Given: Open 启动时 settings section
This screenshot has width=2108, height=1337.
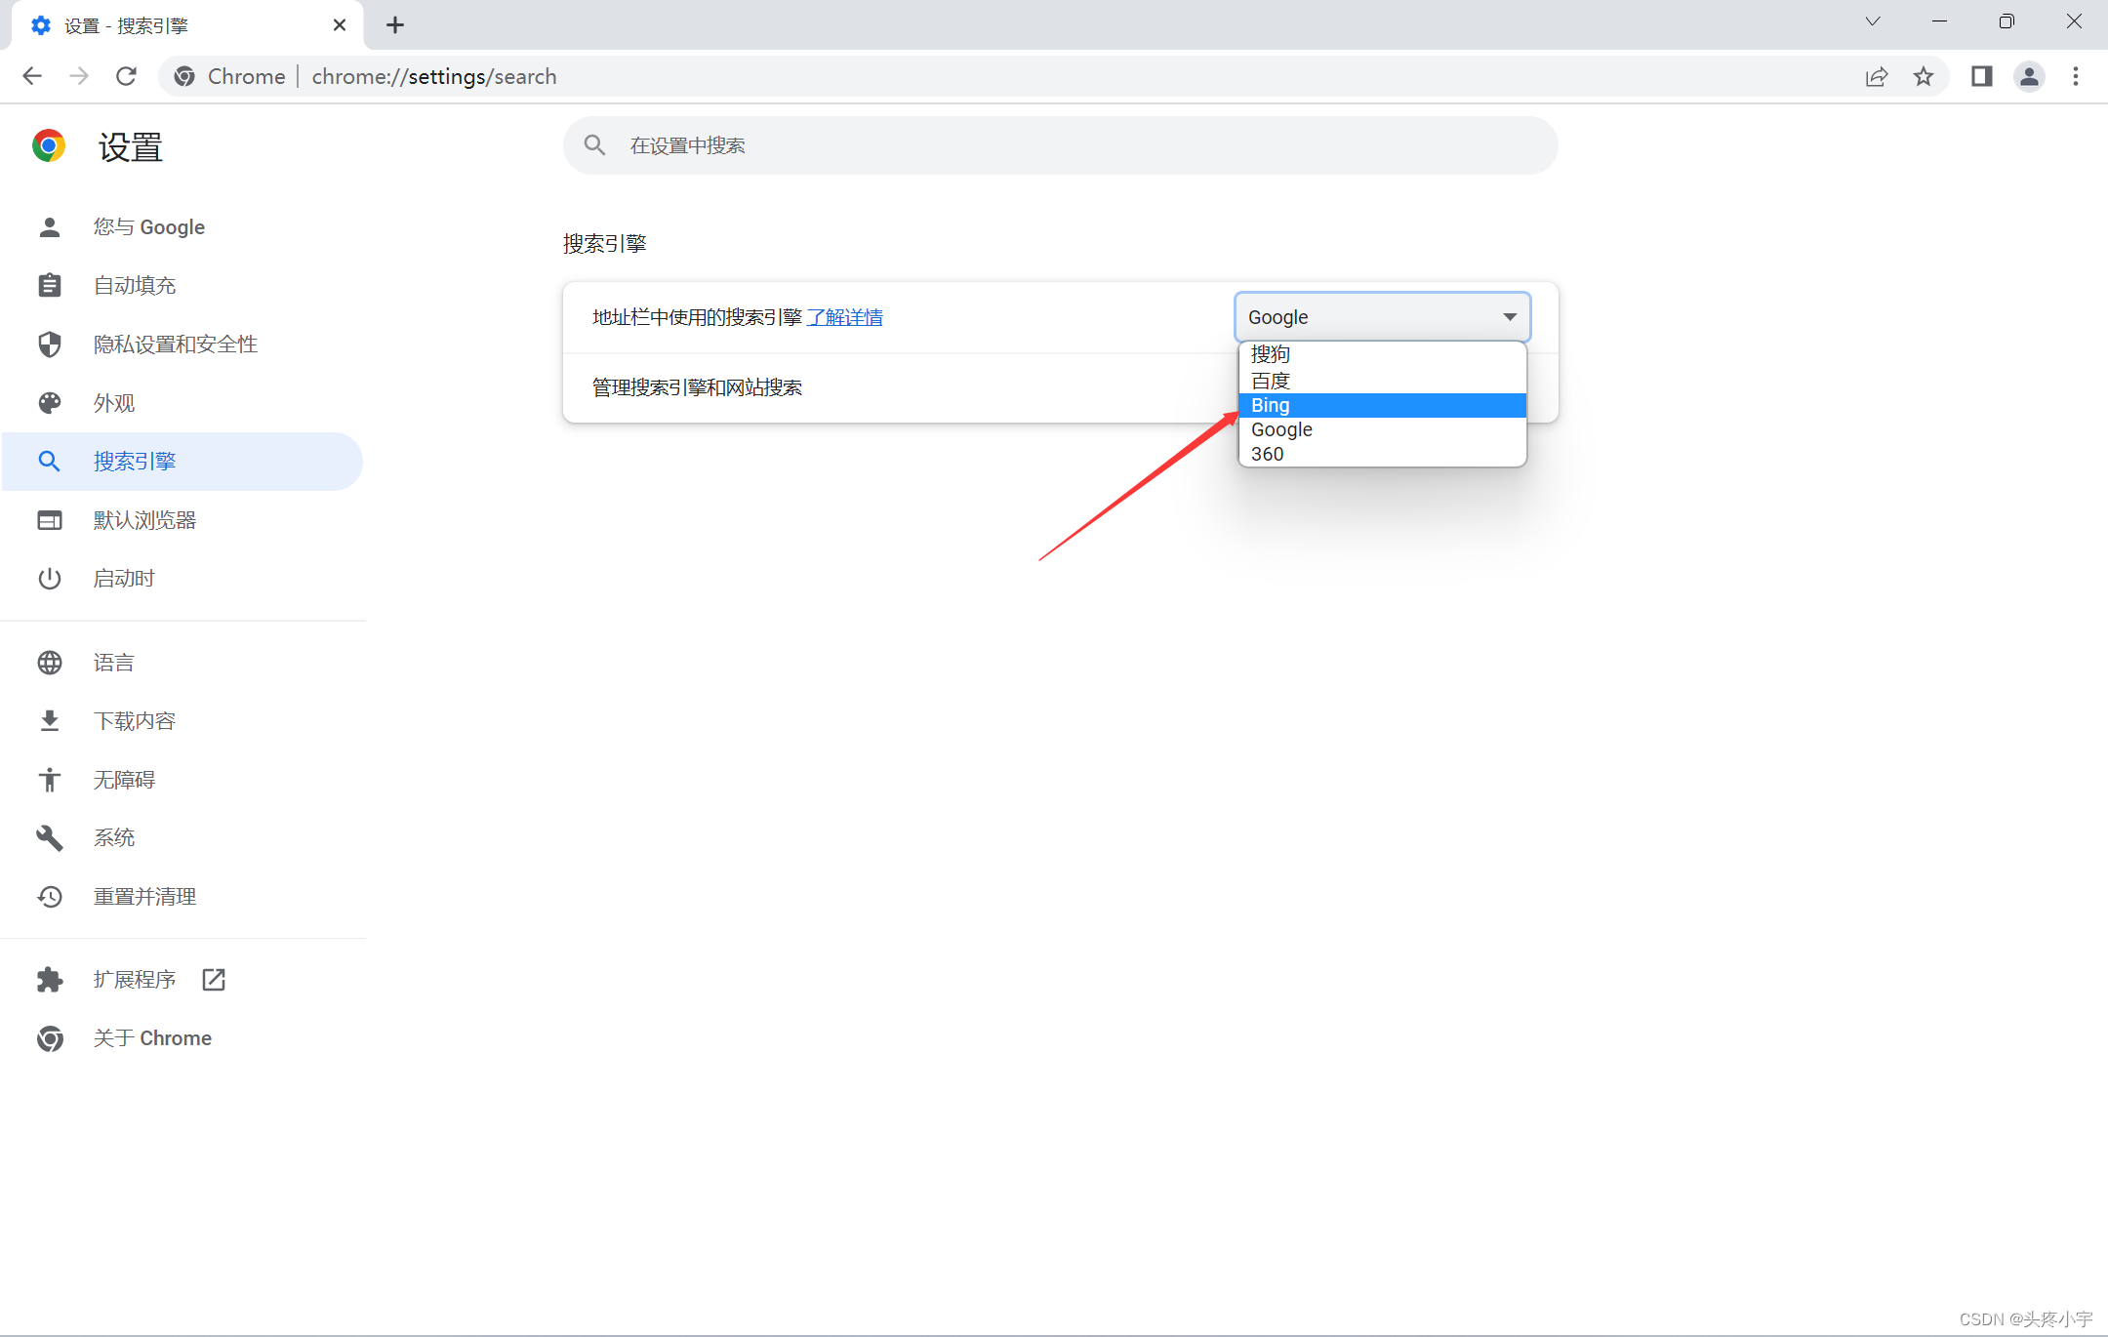Looking at the screenshot, I should (182, 579).
